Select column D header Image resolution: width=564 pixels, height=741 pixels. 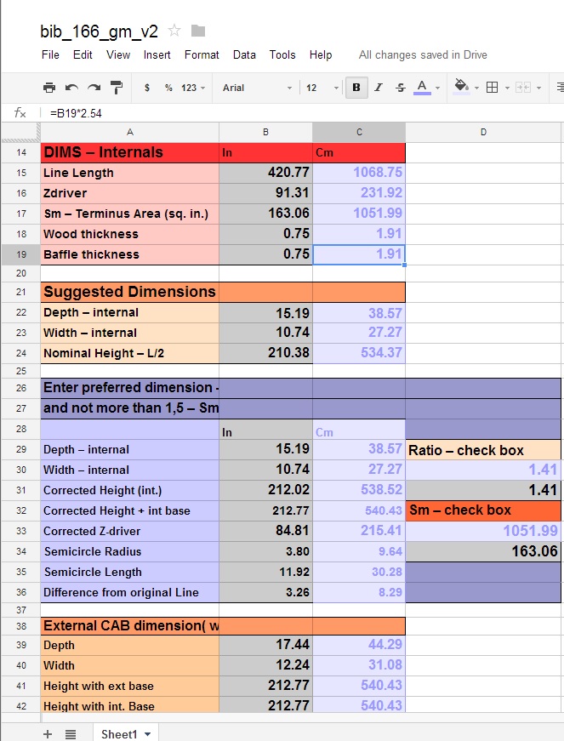[483, 133]
